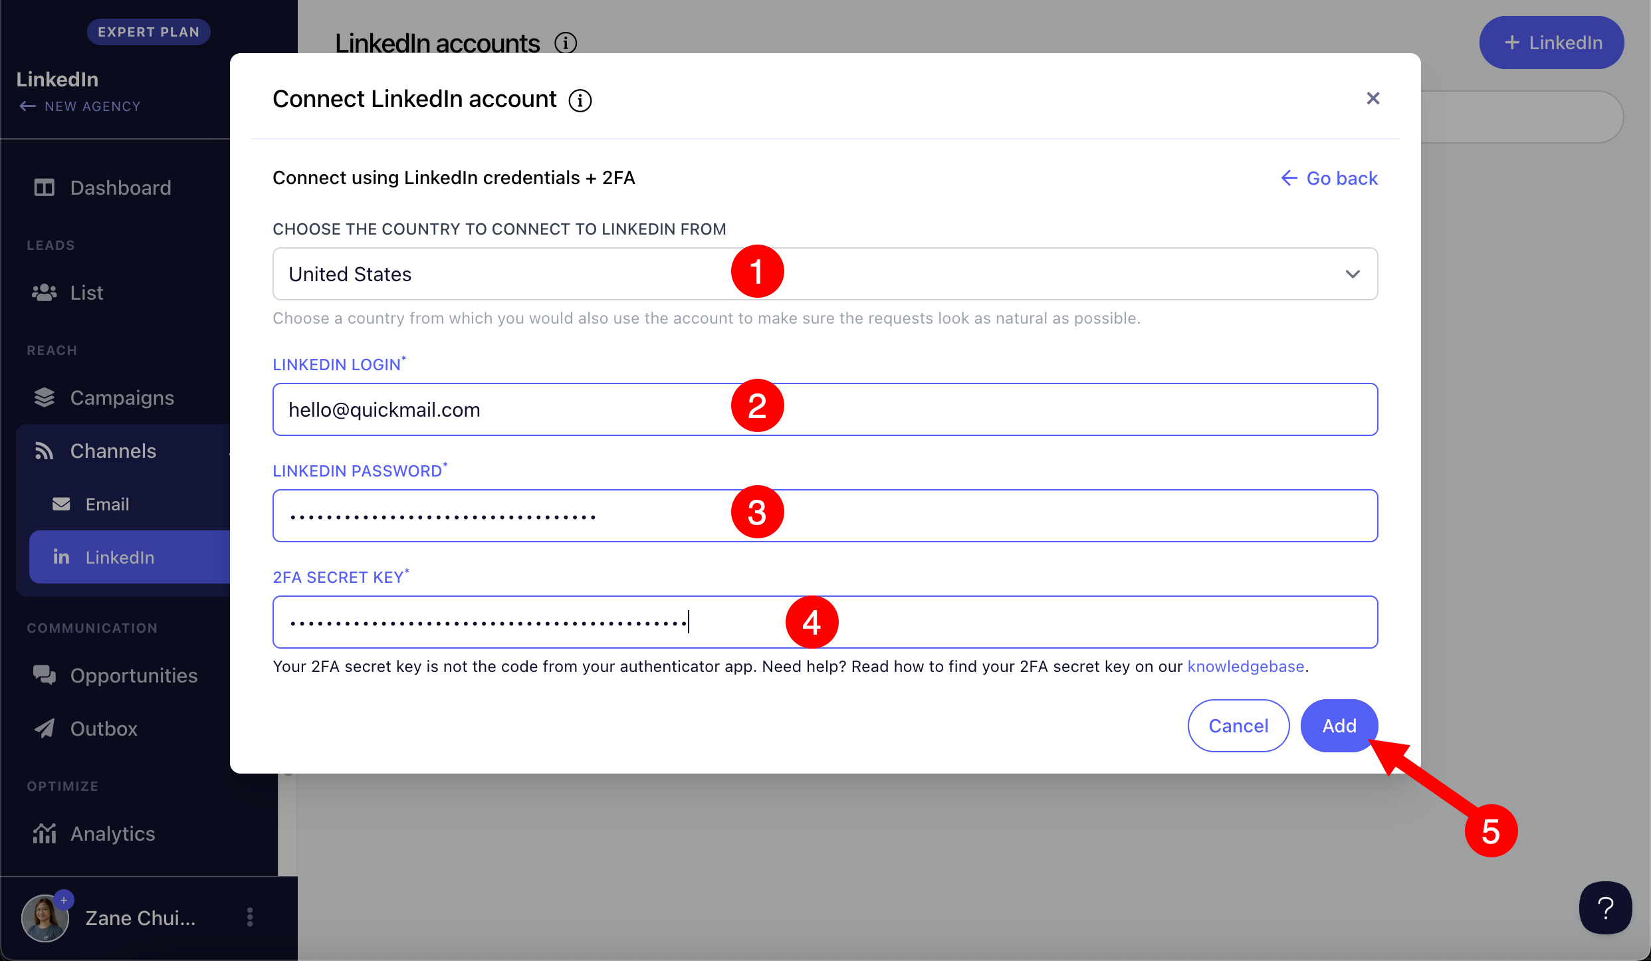This screenshot has height=961, width=1651.
Task: Click info icon next to LinkedIn accounts heading
Action: 566,43
